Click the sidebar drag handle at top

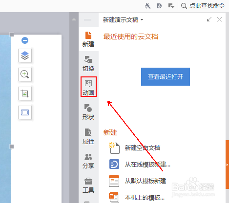[x=87, y=19]
